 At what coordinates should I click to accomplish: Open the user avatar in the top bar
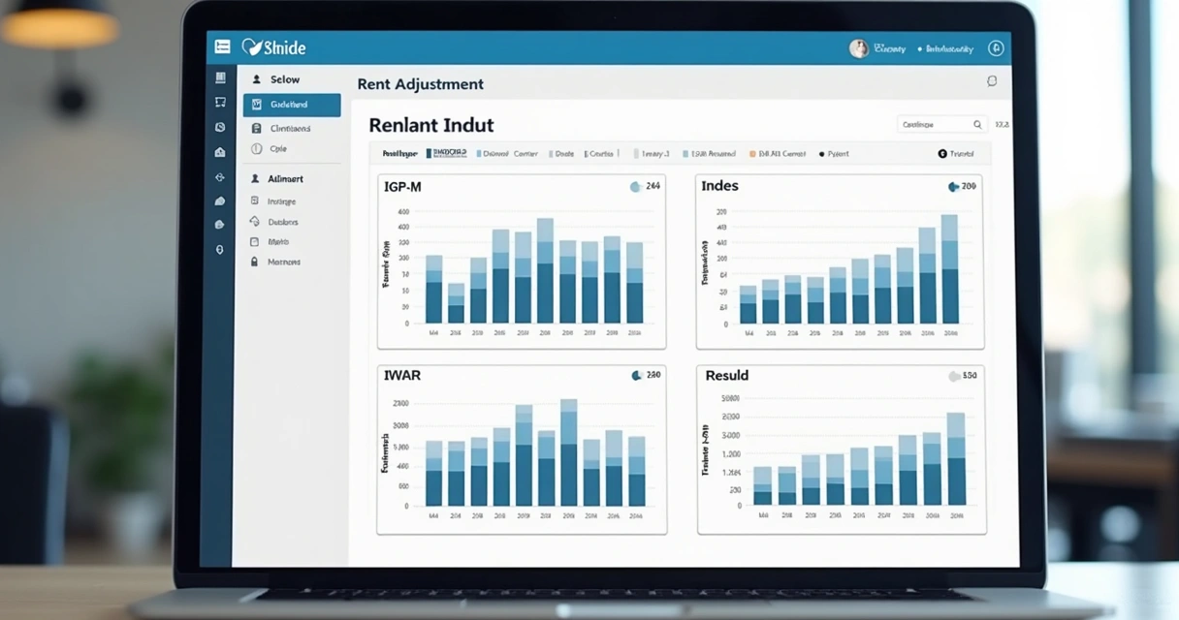(x=858, y=48)
